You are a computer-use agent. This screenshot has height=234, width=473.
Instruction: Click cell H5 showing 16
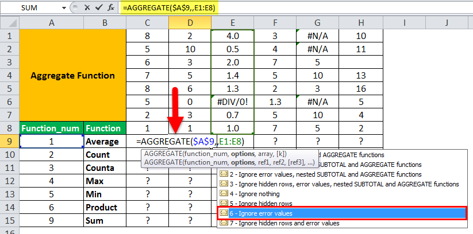361,88
